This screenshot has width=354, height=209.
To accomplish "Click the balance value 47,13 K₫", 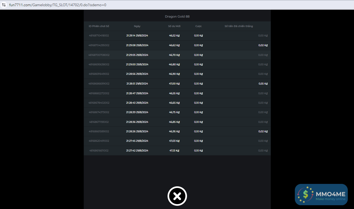I will pos(174,151).
